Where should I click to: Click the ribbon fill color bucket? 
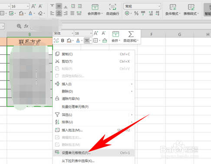[21, 13]
